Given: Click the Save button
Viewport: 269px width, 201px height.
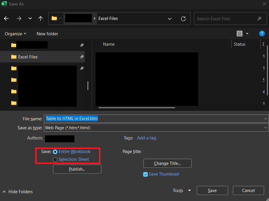Looking at the screenshot, I should (212, 191).
